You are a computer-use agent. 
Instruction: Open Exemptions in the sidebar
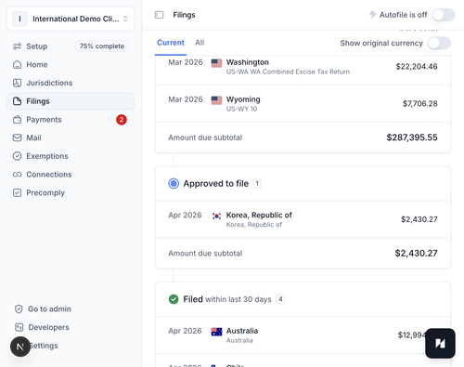pos(71,156)
